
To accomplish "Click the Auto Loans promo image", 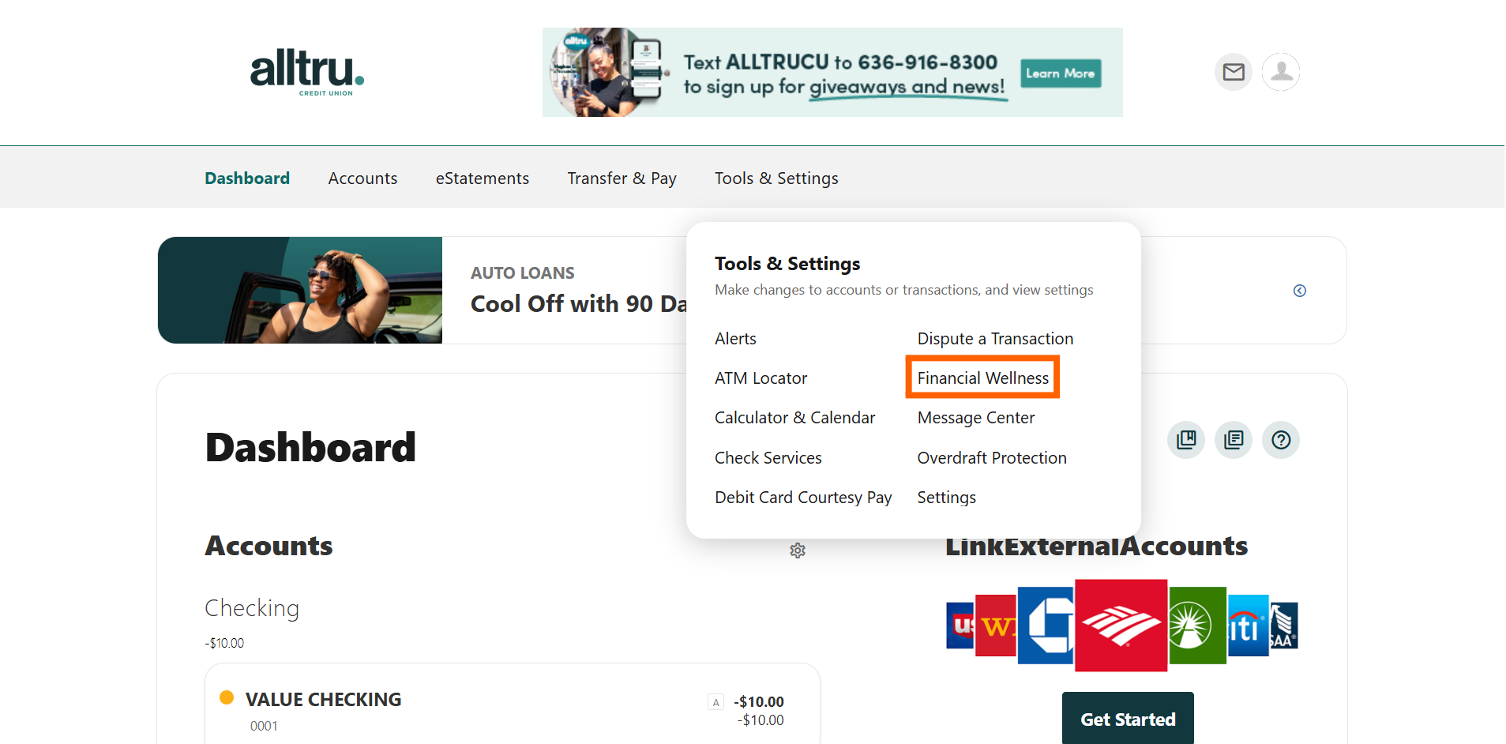I will pyautogui.click(x=300, y=290).
